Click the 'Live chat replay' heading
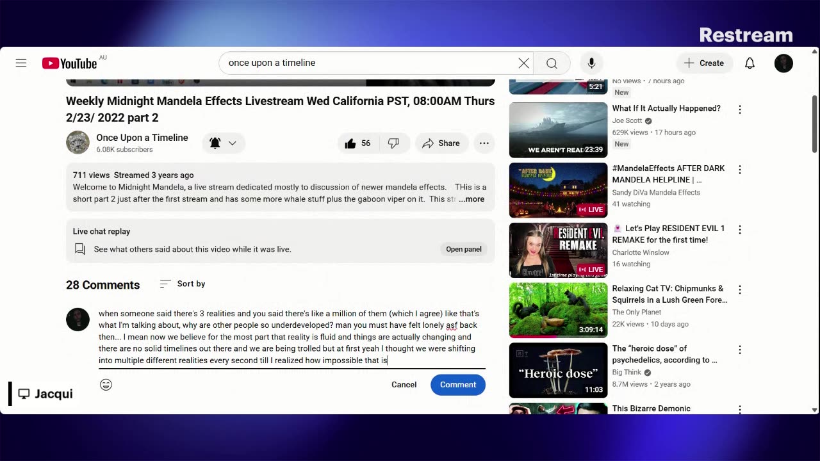 pos(101,232)
